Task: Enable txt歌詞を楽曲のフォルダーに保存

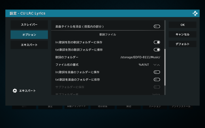Action: pyautogui.click(x=157, y=79)
